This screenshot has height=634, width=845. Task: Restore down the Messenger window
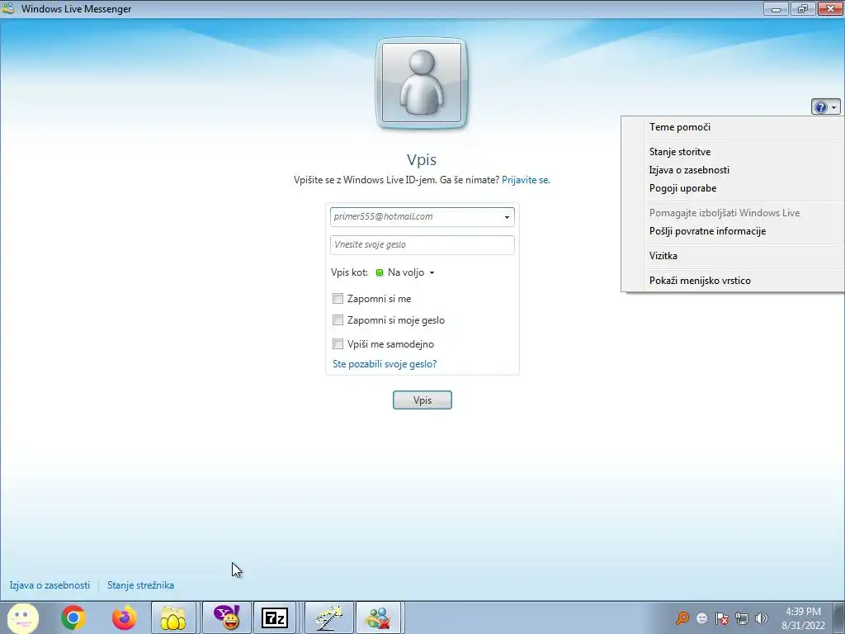pos(803,8)
